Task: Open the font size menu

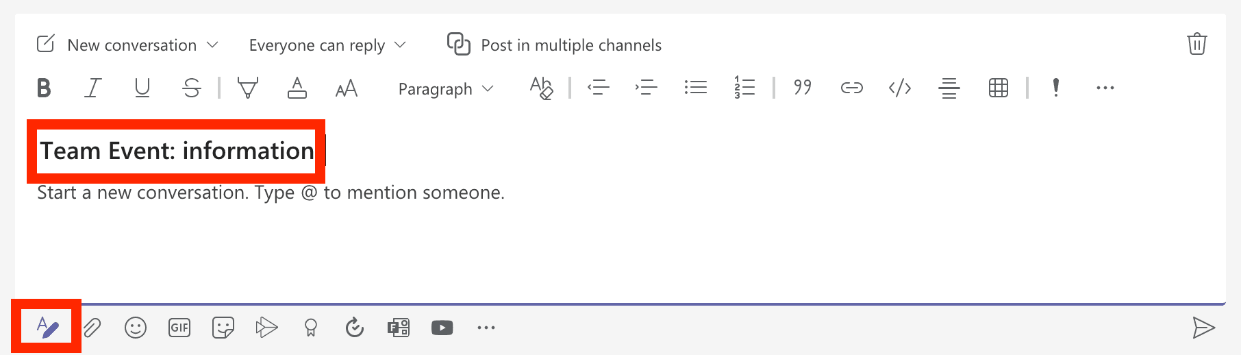Action: pyautogui.click(x=347, y=88)
